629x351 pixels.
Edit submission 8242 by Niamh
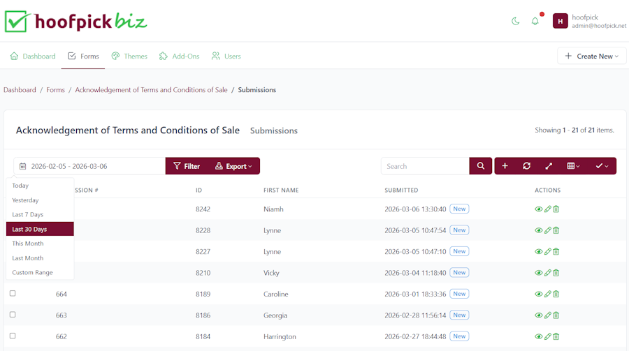547,209
